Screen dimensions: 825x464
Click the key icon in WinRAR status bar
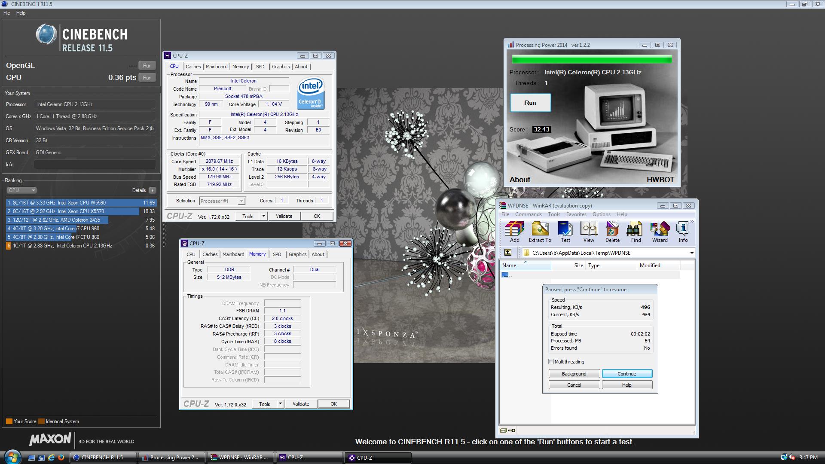(512, 430)
